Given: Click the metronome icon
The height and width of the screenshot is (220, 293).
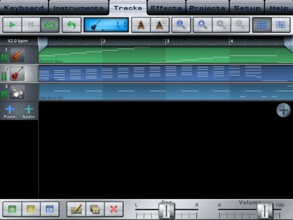Looking at the screenshot, I should tap(141, 24).
